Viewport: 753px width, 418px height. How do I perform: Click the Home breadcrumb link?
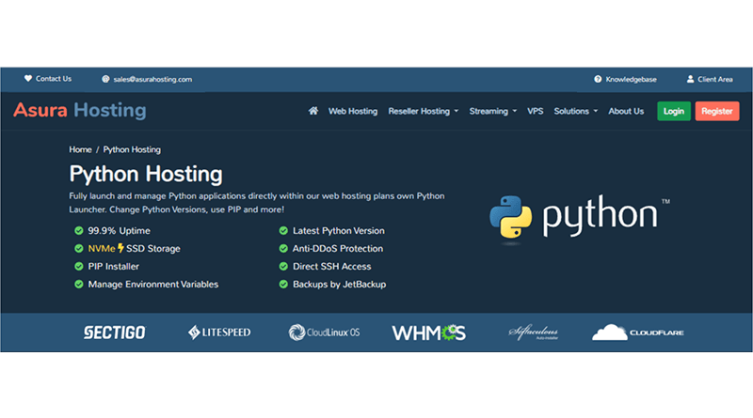click(x=80, y=149)
